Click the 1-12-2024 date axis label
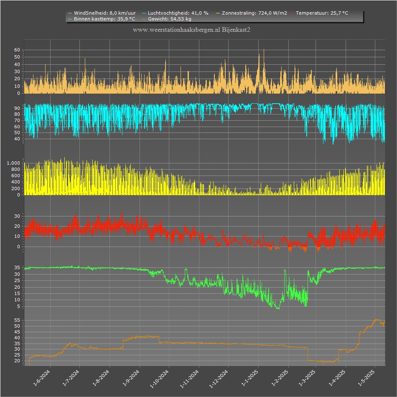Screen dimensions: 397x397 pos(219,379)
